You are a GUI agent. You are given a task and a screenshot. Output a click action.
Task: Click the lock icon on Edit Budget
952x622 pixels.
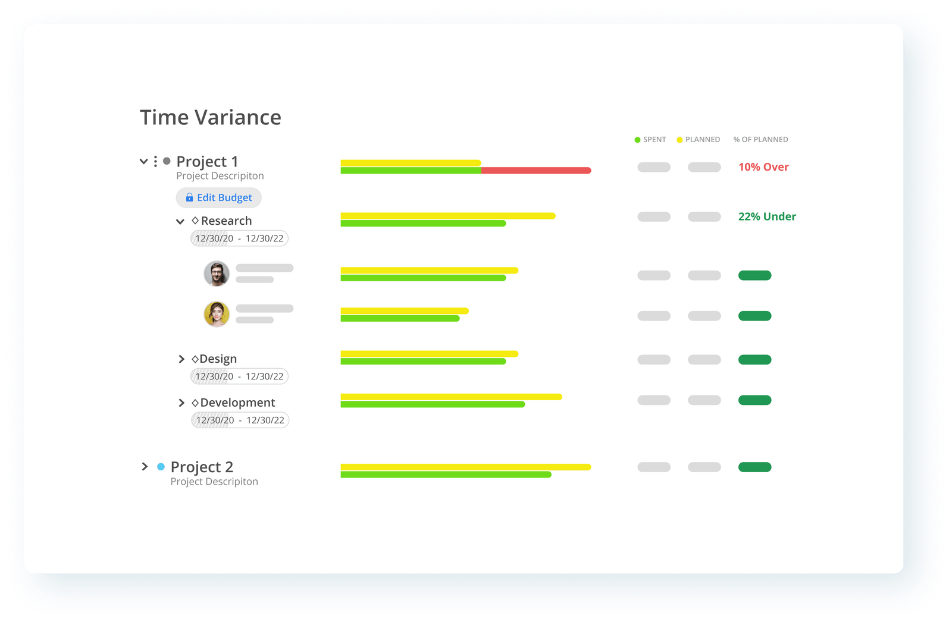pos(189,197)
